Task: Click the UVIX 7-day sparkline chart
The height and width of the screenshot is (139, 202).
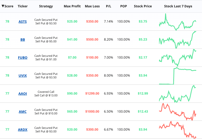Action: coord(178,76)
